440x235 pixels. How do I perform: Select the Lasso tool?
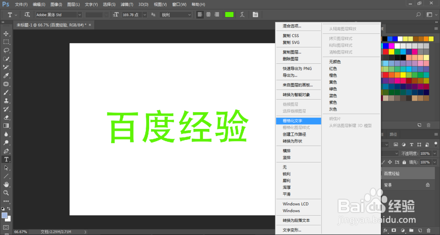(x=6, y=51)
